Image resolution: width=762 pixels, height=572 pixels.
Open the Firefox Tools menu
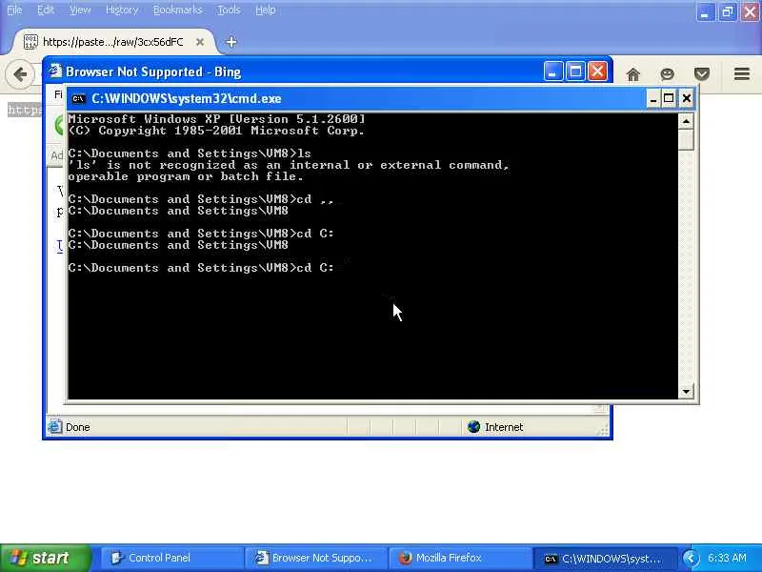click(229, 10)
